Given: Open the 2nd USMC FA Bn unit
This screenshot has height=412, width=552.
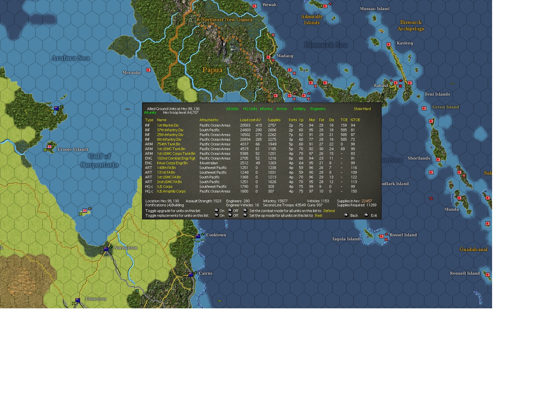Looking at the screenshot, I should 169,182.
